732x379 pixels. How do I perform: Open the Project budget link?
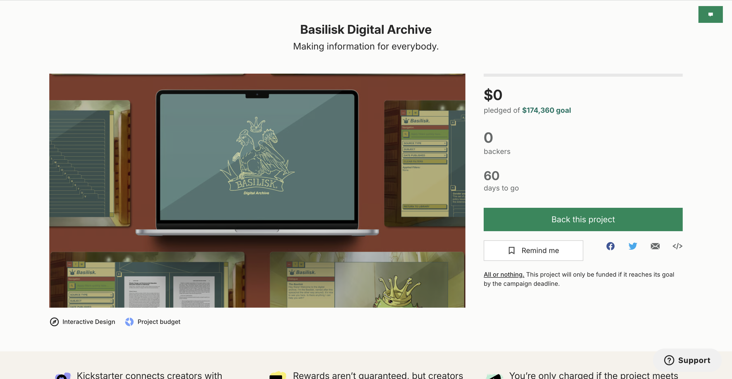159,322
